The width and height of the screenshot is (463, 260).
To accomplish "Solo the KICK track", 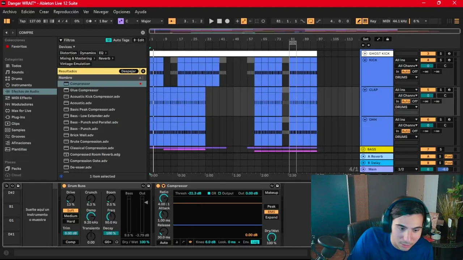I will 441,60.
